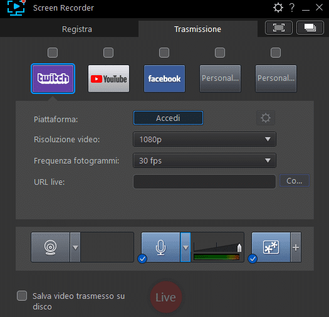Tick checkbox above second Personal... button
The width and height of the screenshot is (329, 317).
pyautogui.click(x=276, y=53)
